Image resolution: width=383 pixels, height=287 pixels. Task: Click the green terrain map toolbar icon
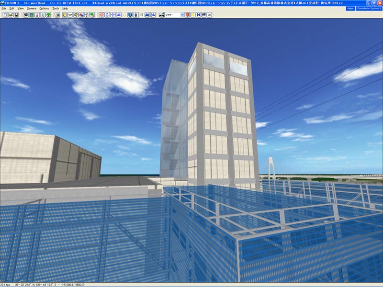32,15
